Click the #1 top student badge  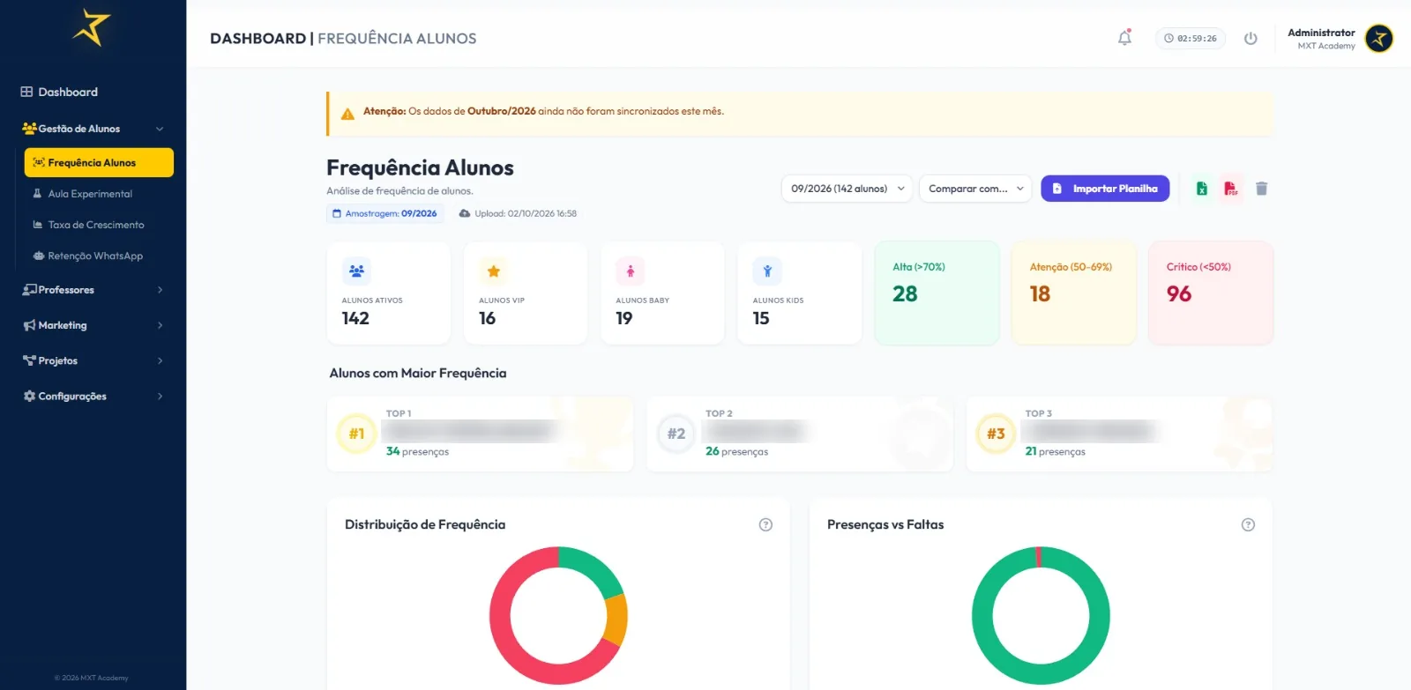click(356, 434)
